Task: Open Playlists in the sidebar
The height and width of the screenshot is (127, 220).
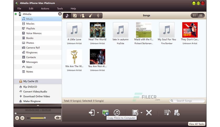Action: tap(42, 28)
